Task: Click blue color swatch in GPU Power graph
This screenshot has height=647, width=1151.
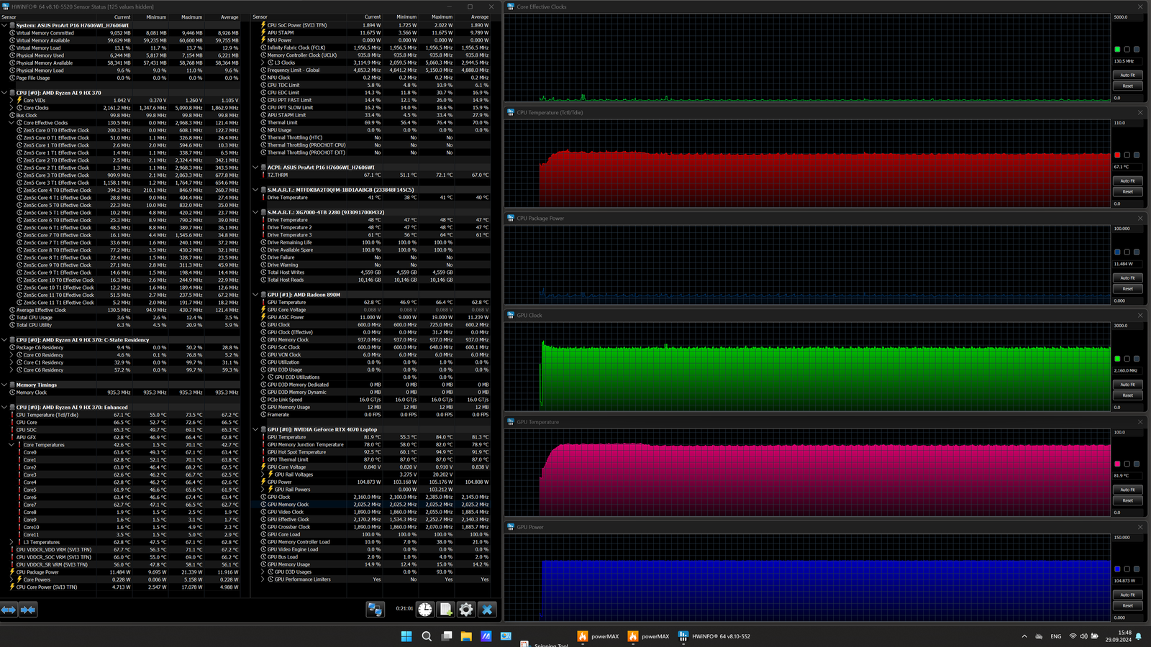Action: [x=1117, y=569]
